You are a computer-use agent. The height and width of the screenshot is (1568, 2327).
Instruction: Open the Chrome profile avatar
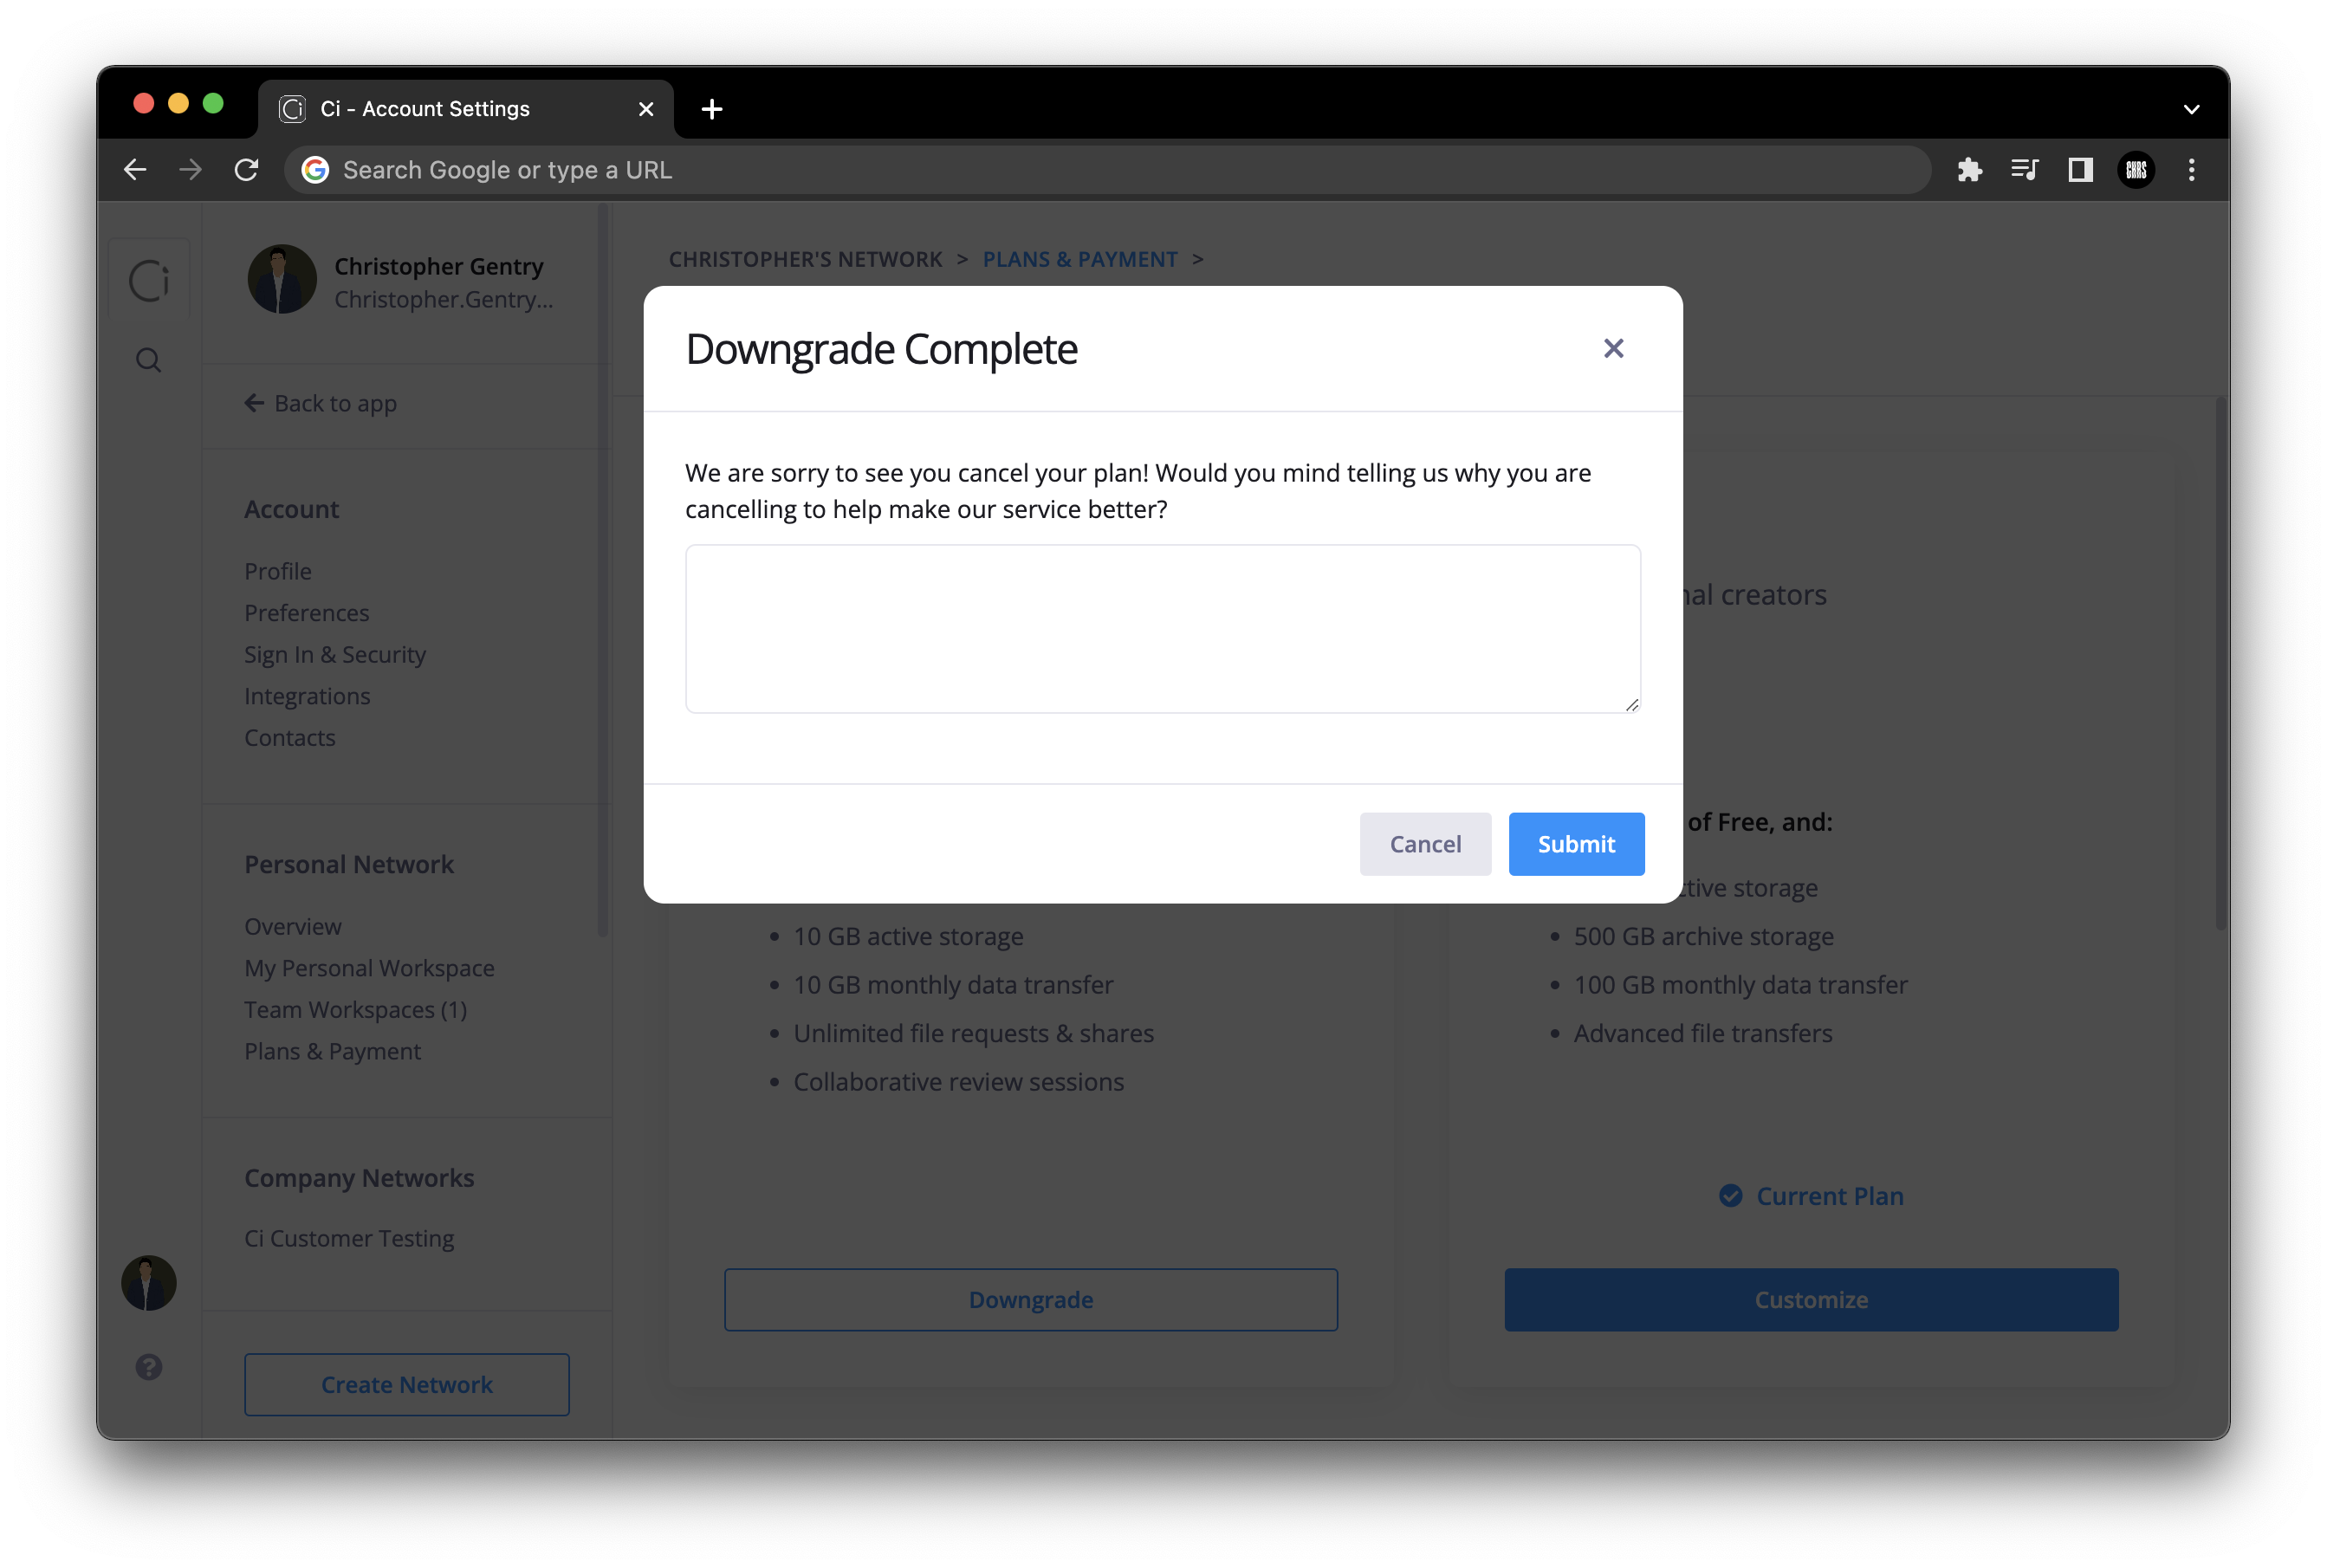coord(2136,170)
